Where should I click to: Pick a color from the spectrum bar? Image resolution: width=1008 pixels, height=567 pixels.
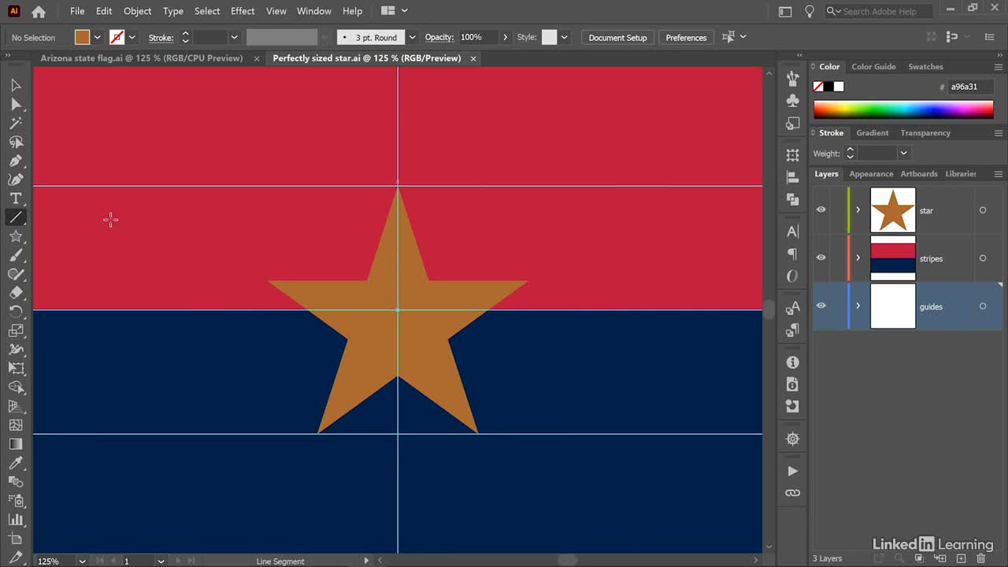point(903,109)
